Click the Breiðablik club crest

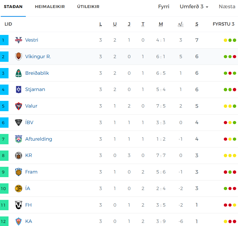pos(19,73)
